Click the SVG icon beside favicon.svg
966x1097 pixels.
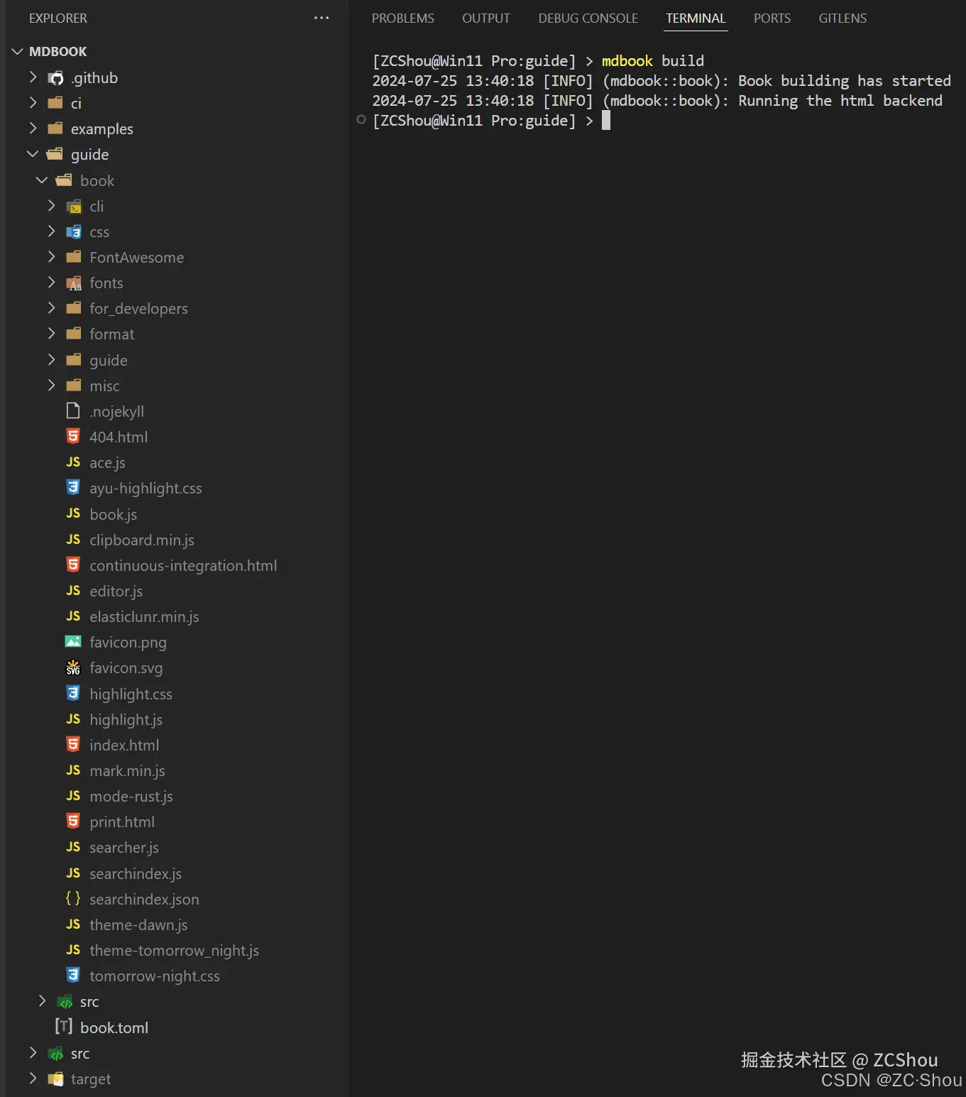pyautogui.click(x=73, y=667)
